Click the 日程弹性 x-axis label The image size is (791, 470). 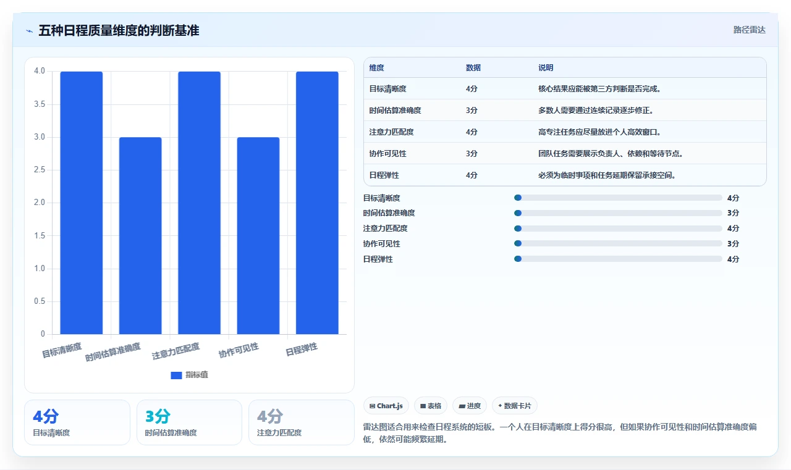(302, 350)
